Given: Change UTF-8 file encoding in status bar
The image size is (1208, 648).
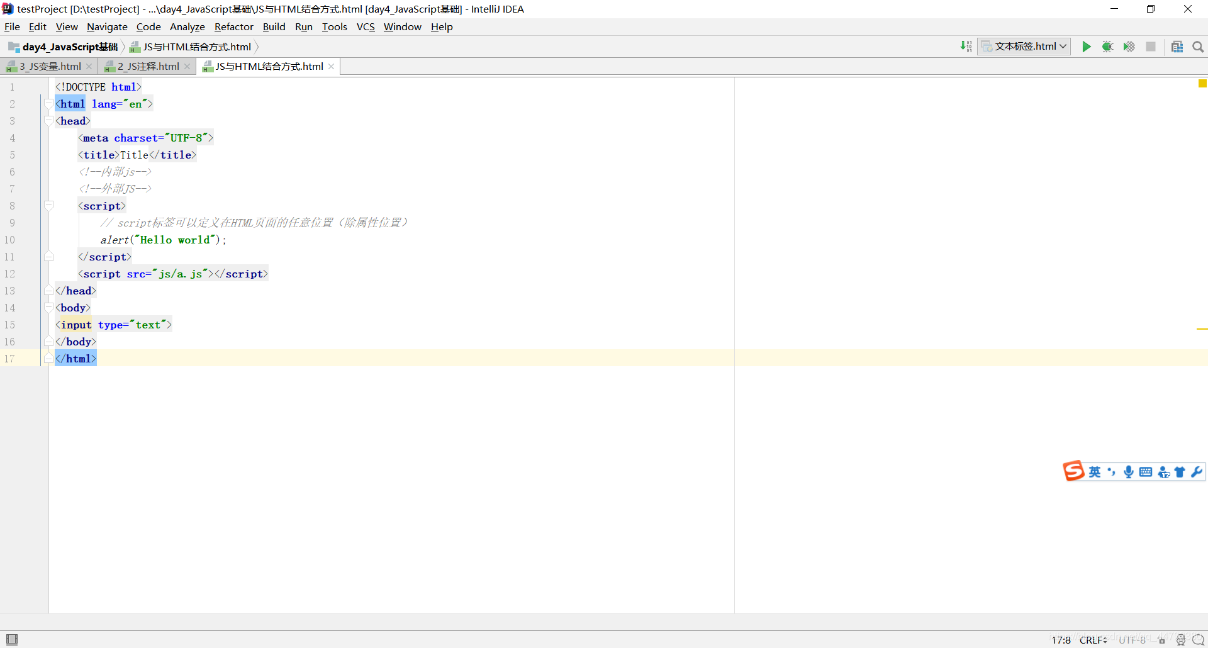Looking at the screenshot, I should point(1132,640).
